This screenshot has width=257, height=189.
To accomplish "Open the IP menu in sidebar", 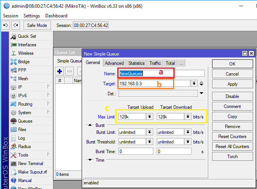I will (31, 87).
